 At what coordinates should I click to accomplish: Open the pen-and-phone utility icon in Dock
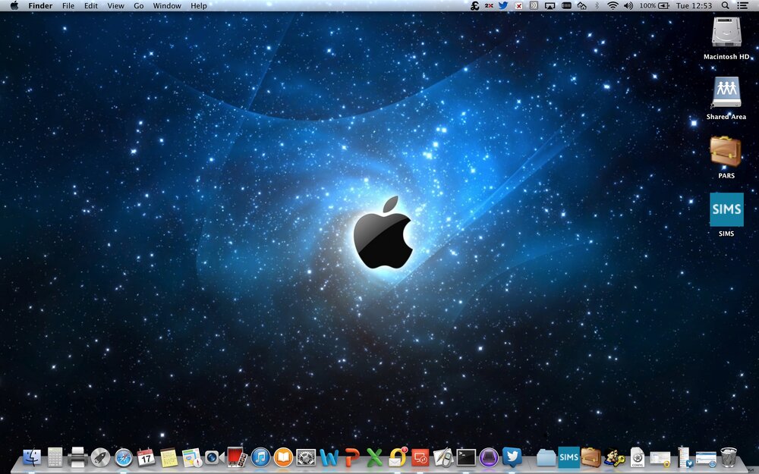pos(443,457)
